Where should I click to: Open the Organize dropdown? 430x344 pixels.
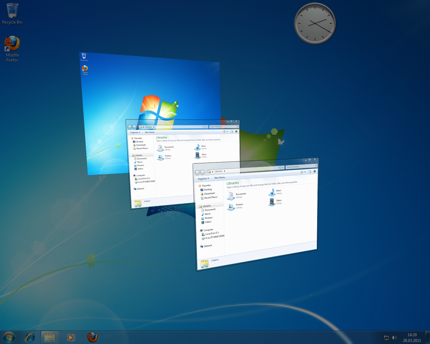coord(203,178)
